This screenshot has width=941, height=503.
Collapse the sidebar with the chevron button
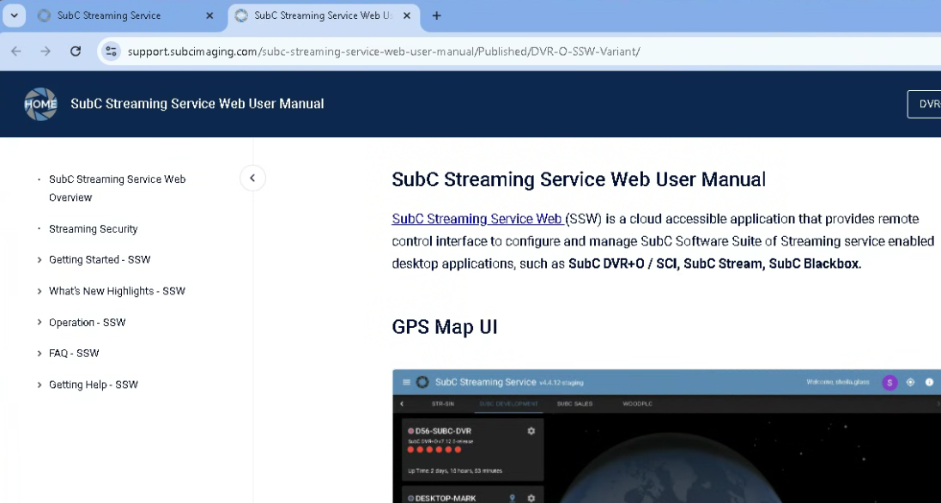(x=252, y=179)
